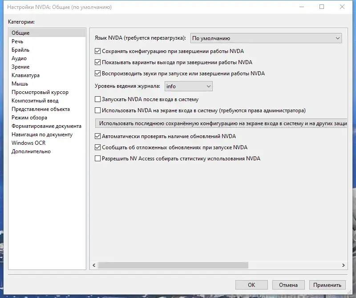
Task: Expand the Язык NVDA language dropdown
Action: coord(266,38)
